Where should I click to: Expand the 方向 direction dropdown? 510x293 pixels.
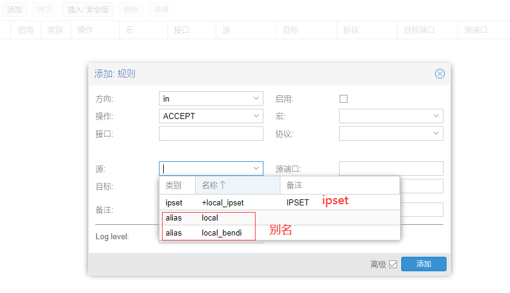[256, 98]
